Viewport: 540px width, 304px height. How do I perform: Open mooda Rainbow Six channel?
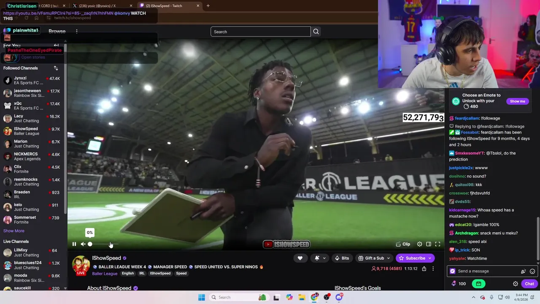click(x=32, y=278)
